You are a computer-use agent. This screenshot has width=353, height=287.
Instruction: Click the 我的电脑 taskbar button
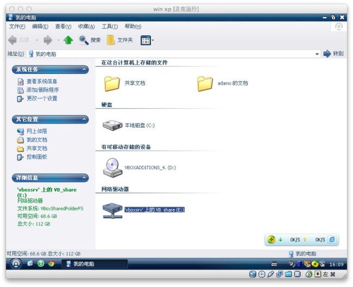click(94, 264)
